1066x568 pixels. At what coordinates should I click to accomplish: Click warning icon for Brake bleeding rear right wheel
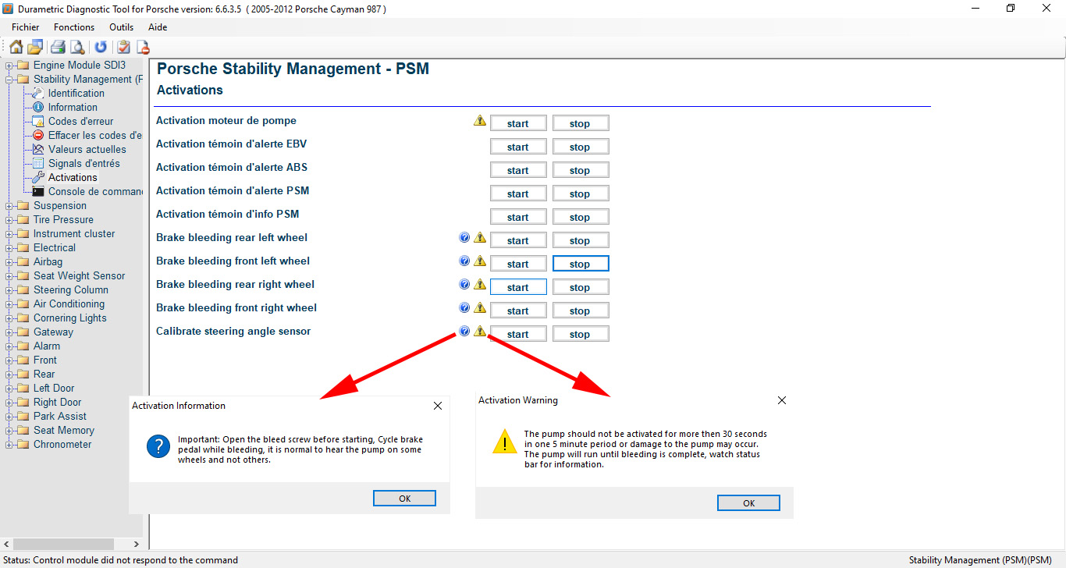pos(480,285)
